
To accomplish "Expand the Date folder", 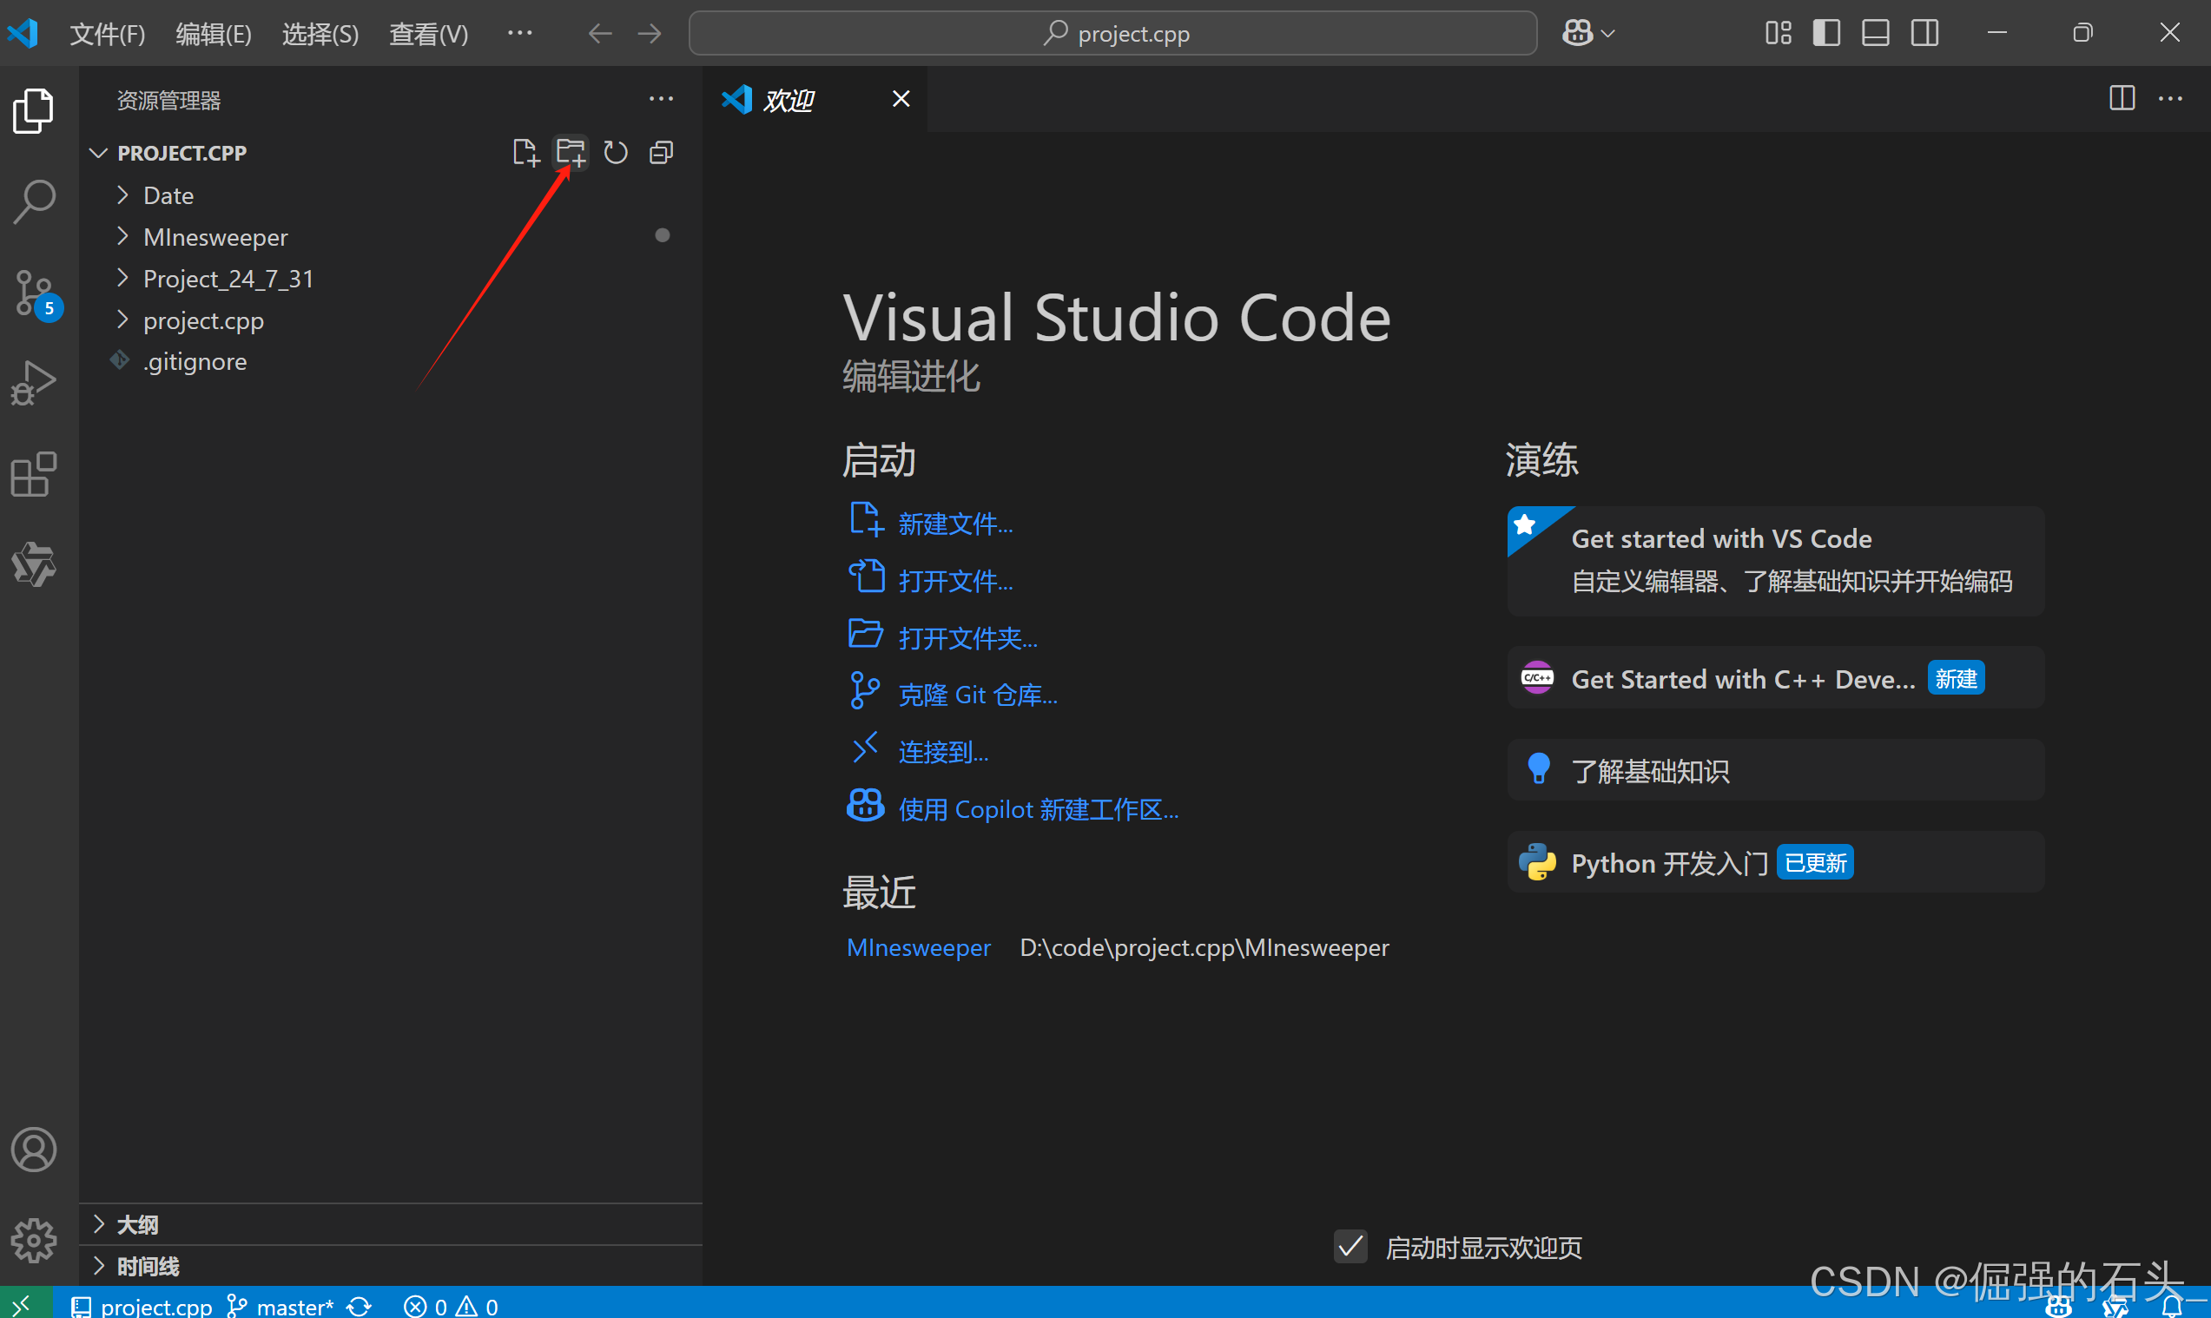I will pyautogui.click(x=168, y=195).
